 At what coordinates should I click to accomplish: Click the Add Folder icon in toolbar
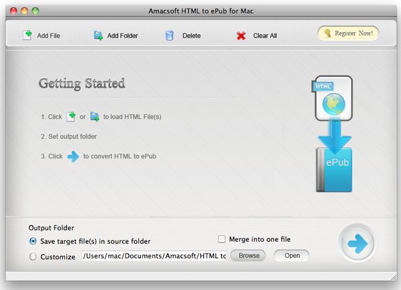(98, 35)
